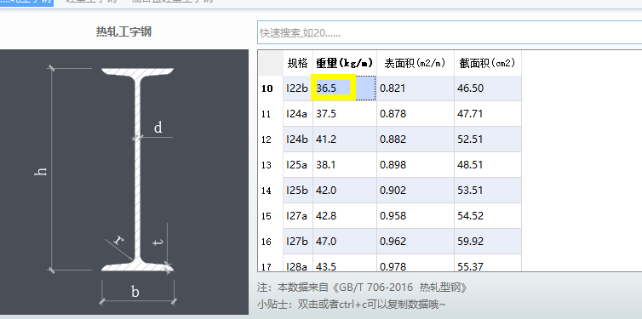Pick surface area value 0.898
The width and height of the screenshot is (642, 319).
(416, 165)
